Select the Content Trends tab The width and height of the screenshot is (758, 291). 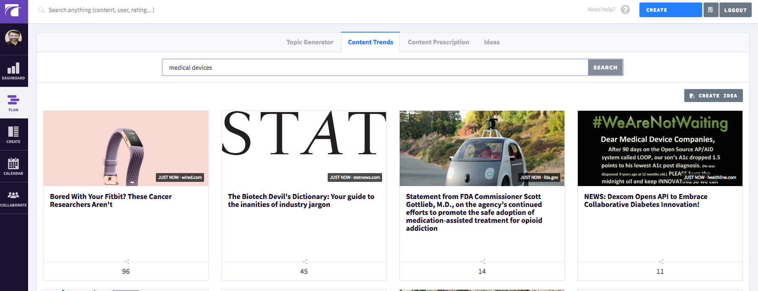370,42
